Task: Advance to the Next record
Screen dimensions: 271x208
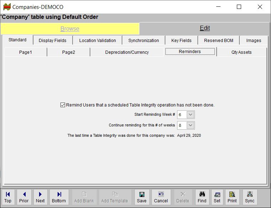Action: pyautogui.click(x=40, y=197)
